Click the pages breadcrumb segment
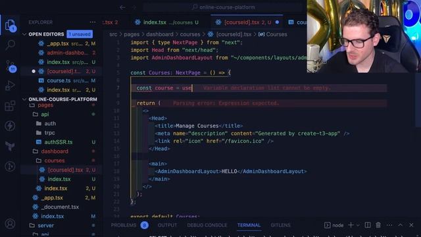This screenshot has height=237, width=421. click(x=132, y=34)
